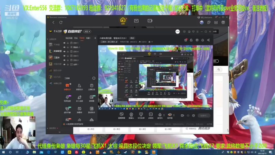The width and height of the screenshot is (275, 155).
Task: Click the WeGame search magnifier field
Action: [218, 70]
